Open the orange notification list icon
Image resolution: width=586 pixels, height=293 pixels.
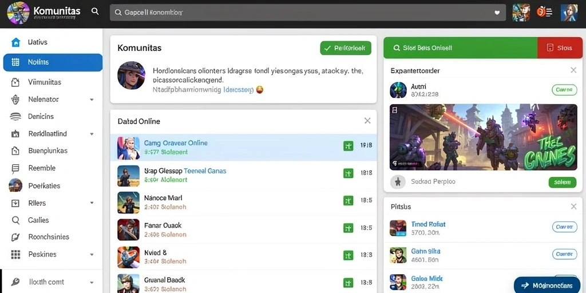(x=545, y=13)
